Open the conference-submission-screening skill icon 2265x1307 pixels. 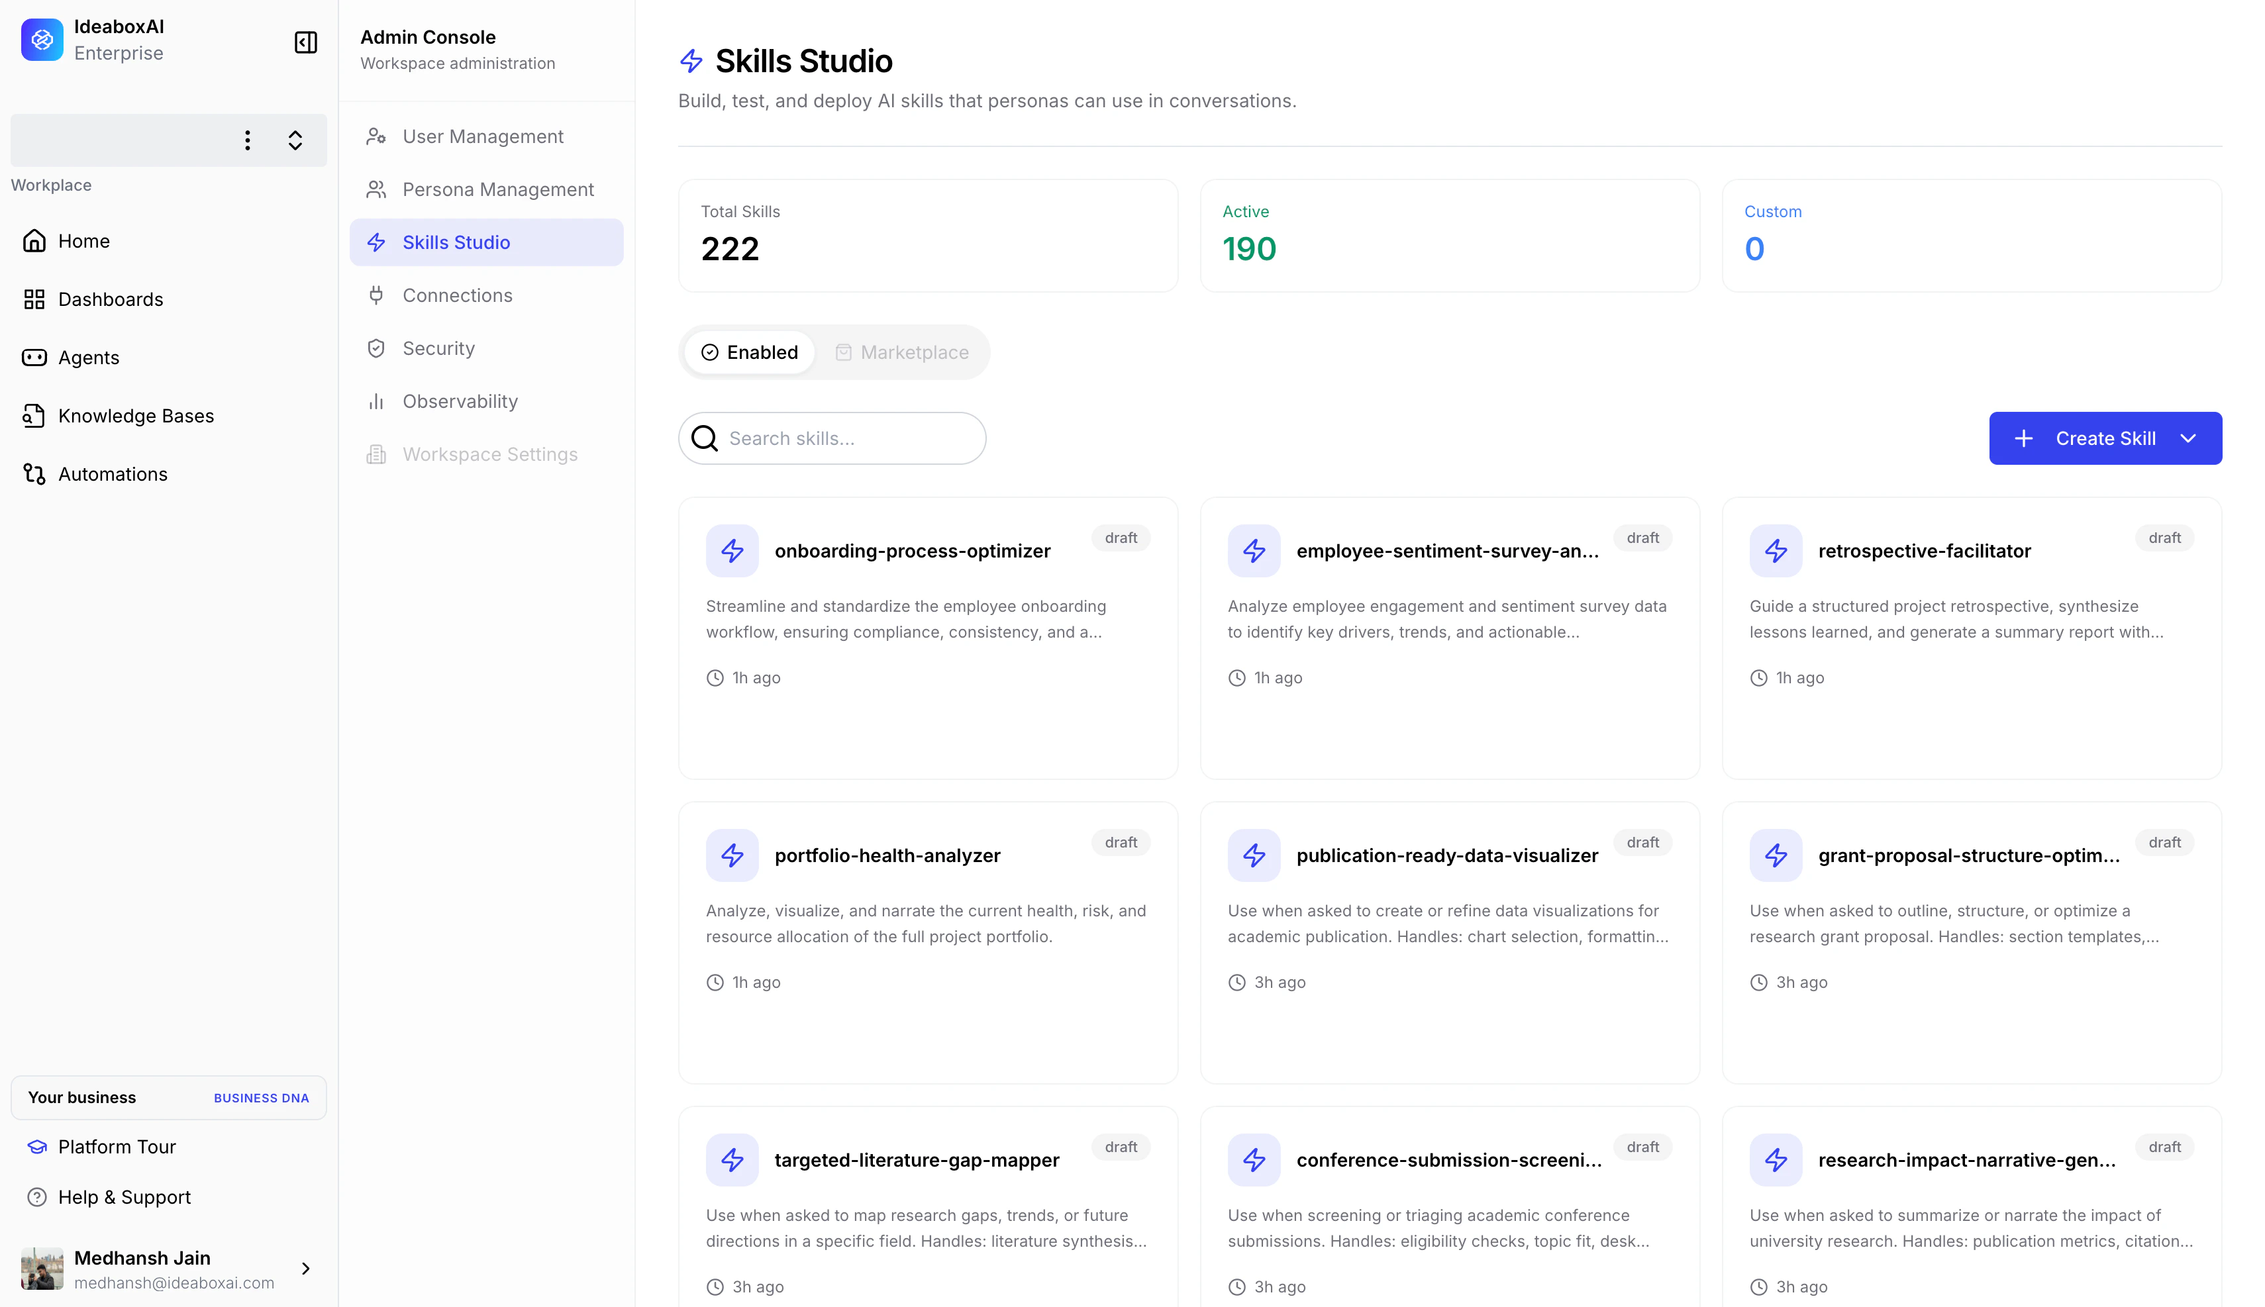tap(1254, 1159)
